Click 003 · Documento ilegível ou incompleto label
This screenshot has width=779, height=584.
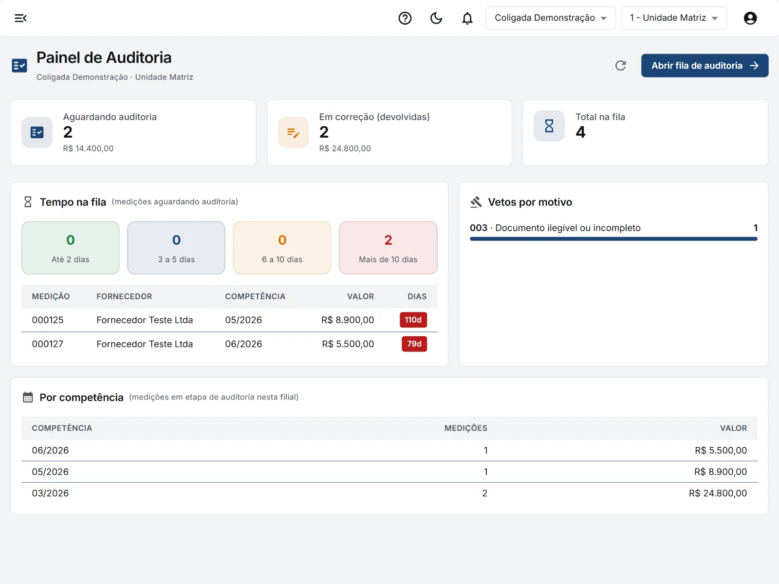click(x=555, y=228)
